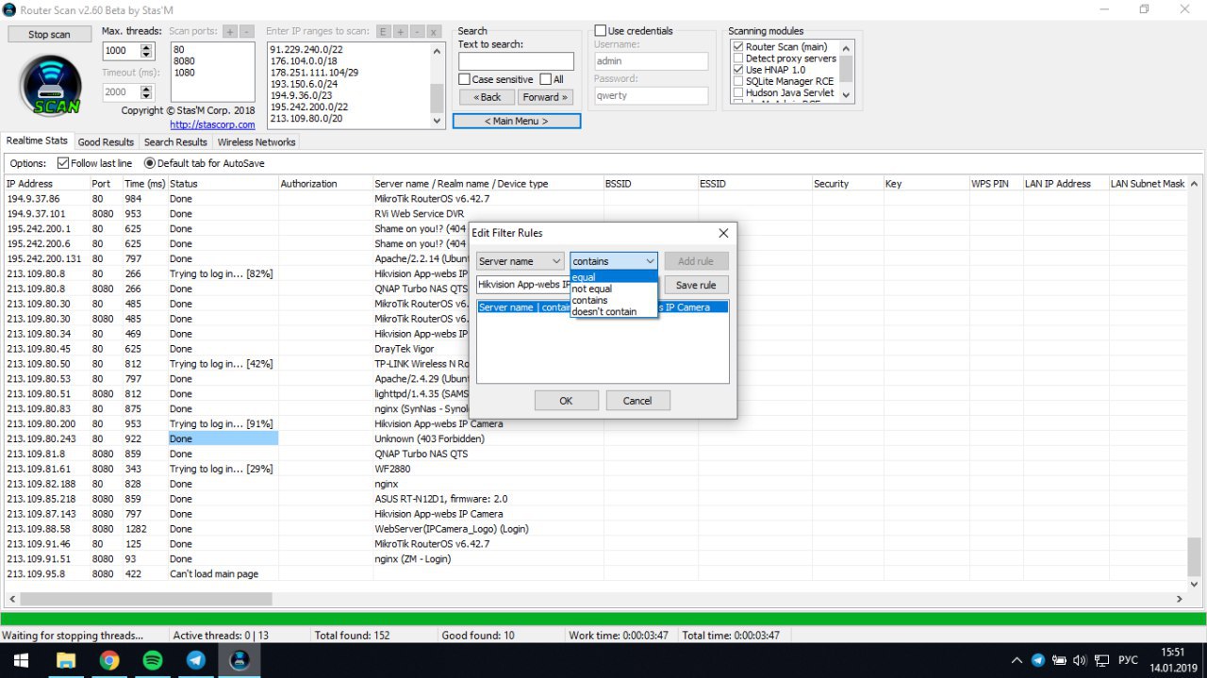Select the "equal" option in dropdown list
1207x678 pixels.
click(614, 277)
